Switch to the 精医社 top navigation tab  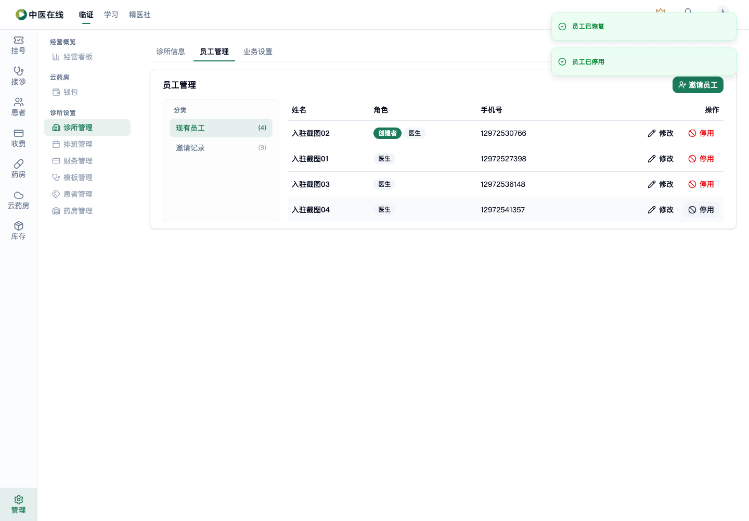[140, 15]
